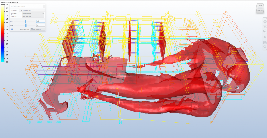The height and width of the screenshot is (138, 267).
Task: Click the Max value input field
Action: (41, 25)
